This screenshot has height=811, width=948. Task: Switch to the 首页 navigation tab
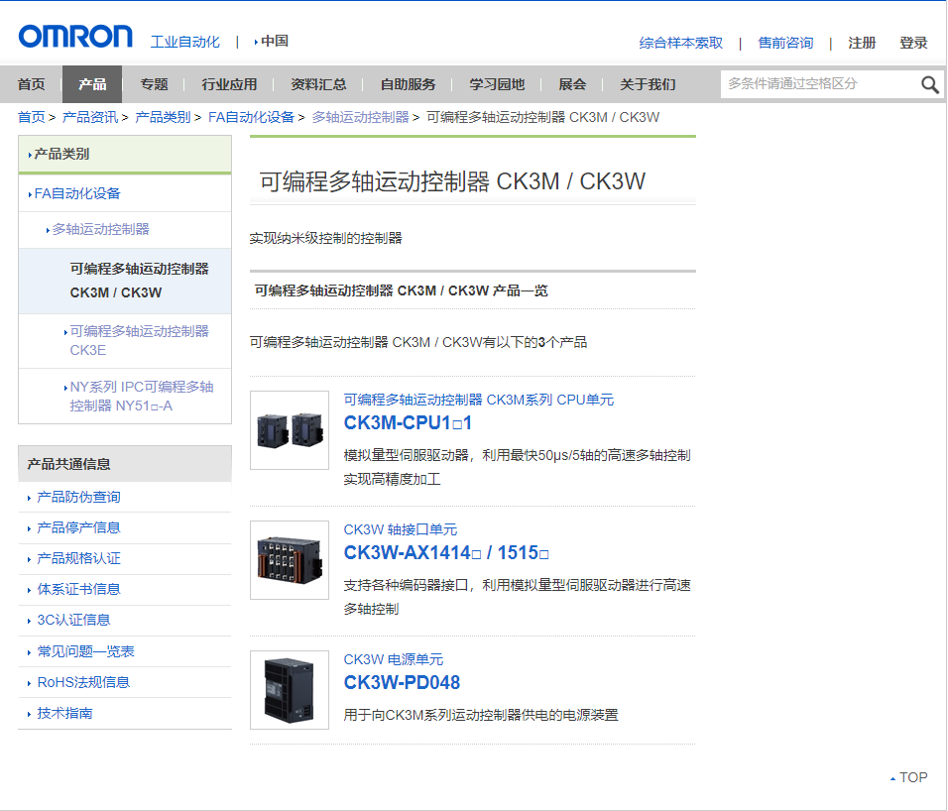[31, 84]
